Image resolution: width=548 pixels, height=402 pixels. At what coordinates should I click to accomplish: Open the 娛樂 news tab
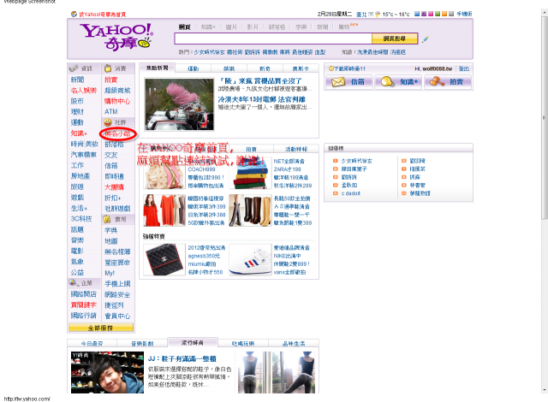[x=229, y=68]
